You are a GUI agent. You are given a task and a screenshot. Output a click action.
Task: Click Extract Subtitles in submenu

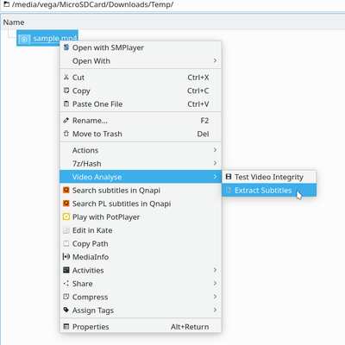click(x=269, y=190)
